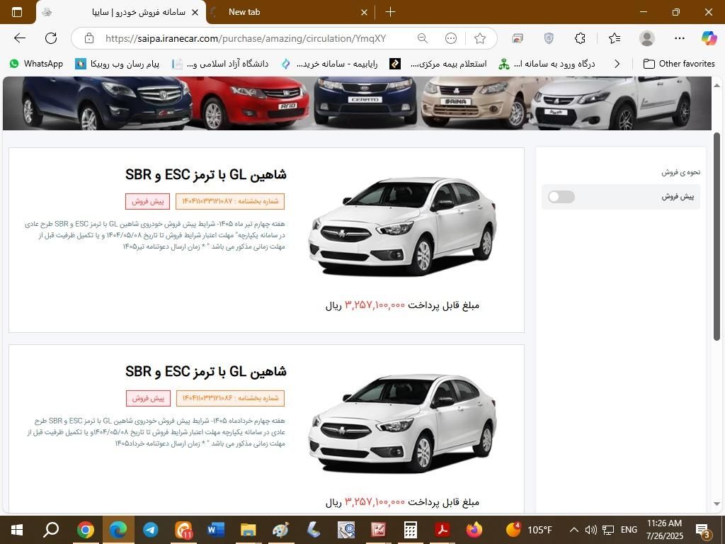Image resolution: width=725 pixels, height=544 pixels.
Task: Open the درگاه ورود به سامانه bookmark
Action: (x=547, y=64)
